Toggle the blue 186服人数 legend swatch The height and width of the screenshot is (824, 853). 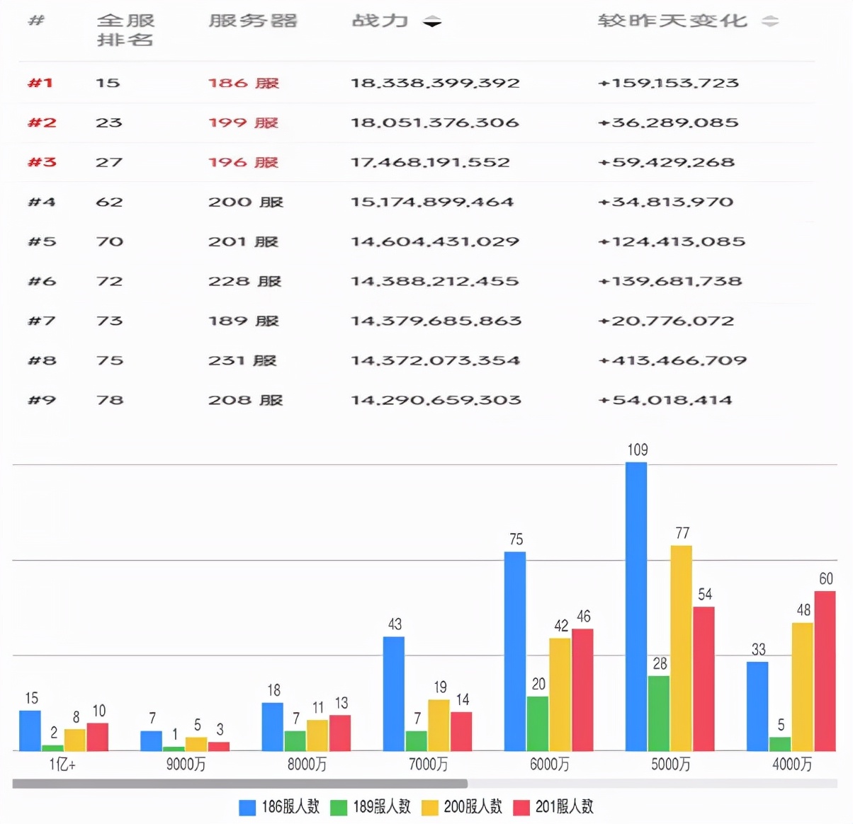[x=247, y=807]
